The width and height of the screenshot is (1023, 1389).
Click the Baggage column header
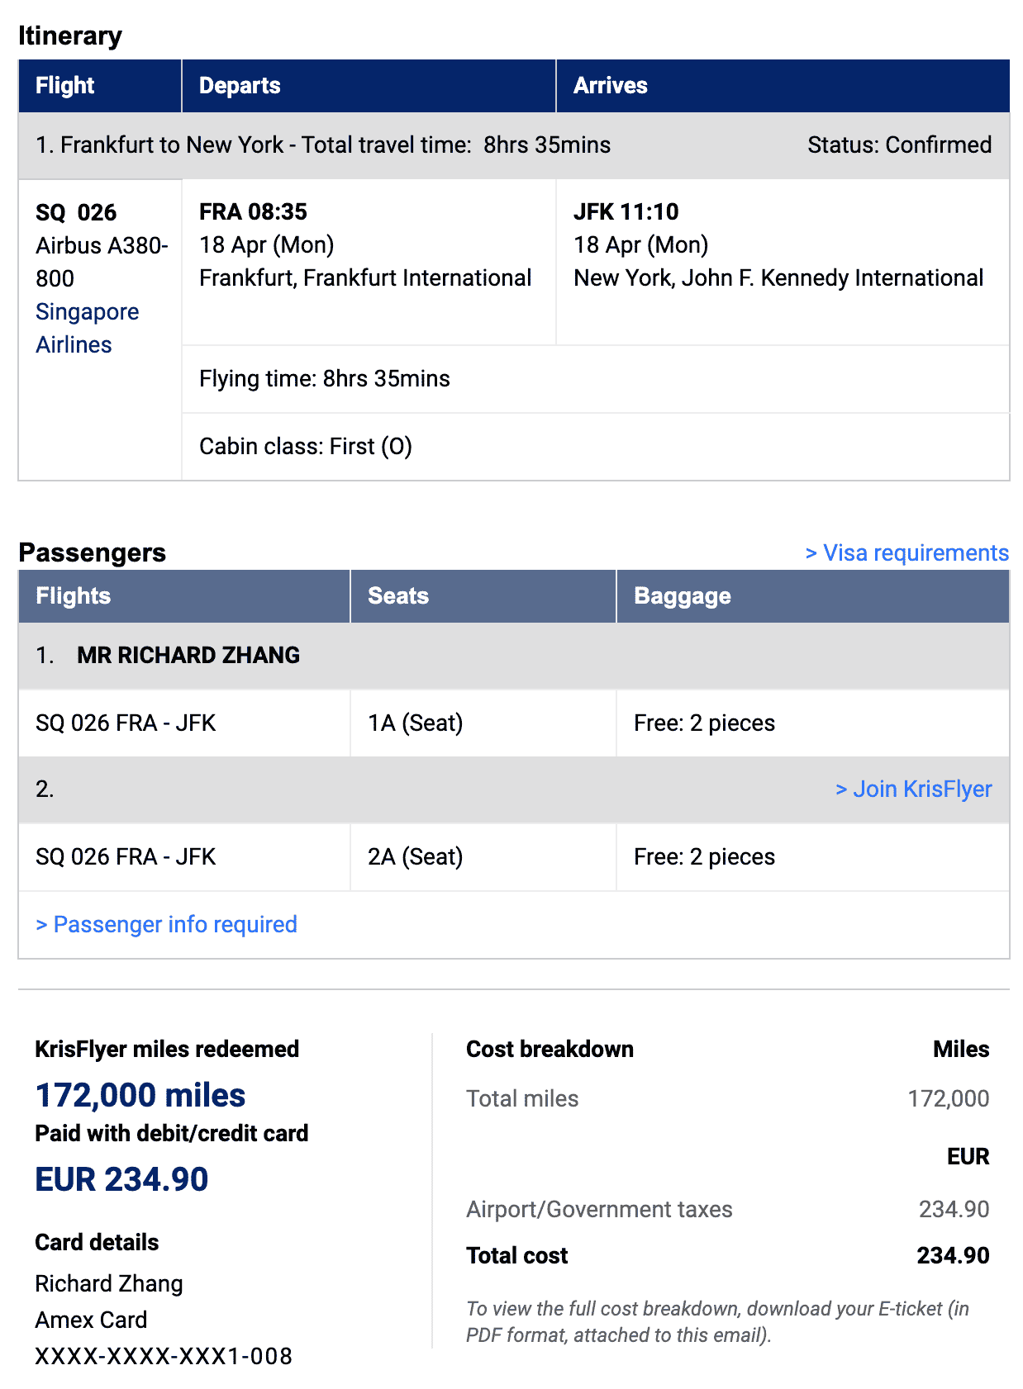[x=682, y=595]
